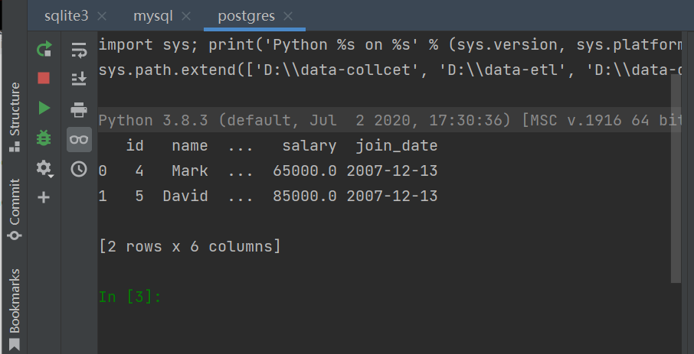
Task: Open command history clock icon
Action: 79,169
